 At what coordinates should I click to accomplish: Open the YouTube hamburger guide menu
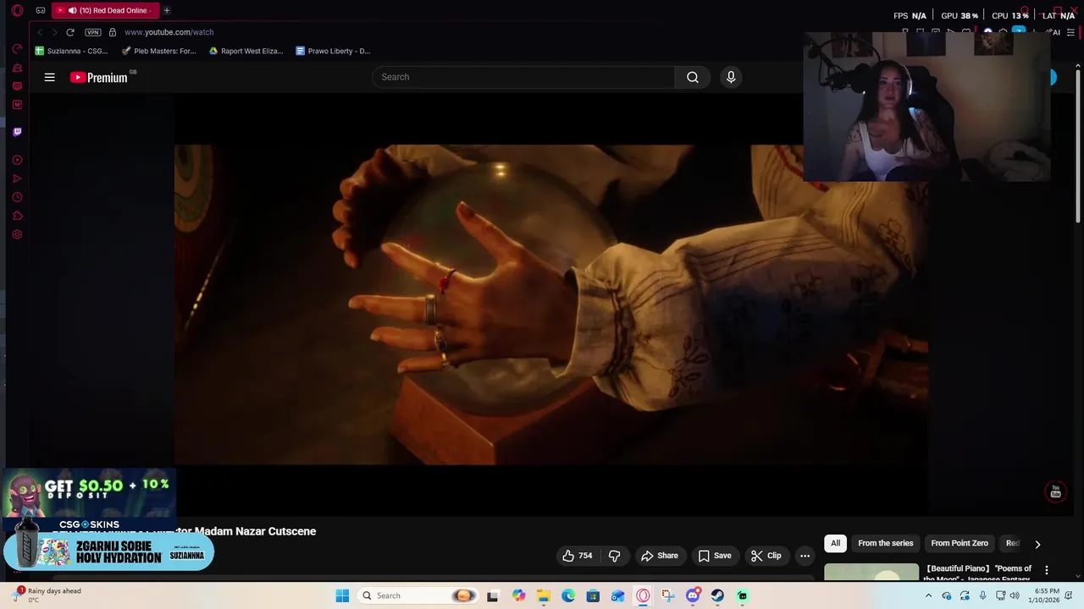[50, 77]
